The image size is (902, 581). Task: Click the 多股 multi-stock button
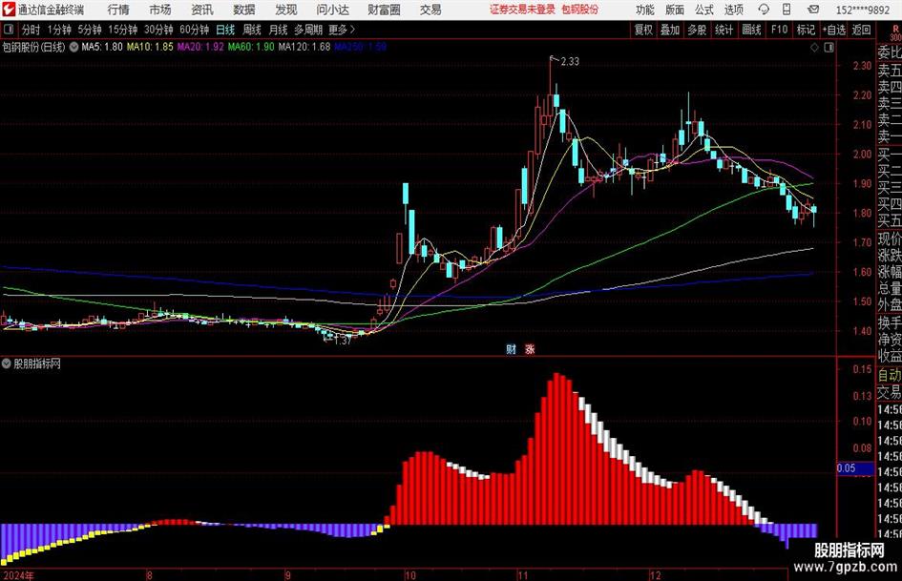point(697,30)
